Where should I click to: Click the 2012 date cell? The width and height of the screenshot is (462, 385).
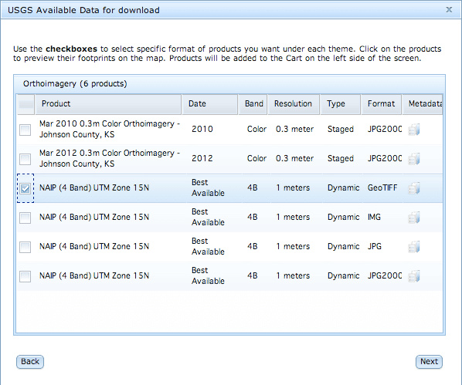(202, 158)
